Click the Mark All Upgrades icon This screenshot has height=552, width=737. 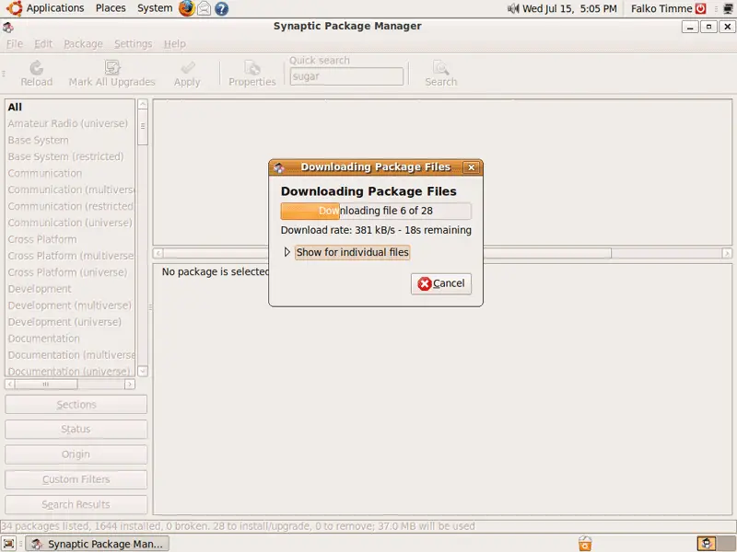[x=112, y=68]
